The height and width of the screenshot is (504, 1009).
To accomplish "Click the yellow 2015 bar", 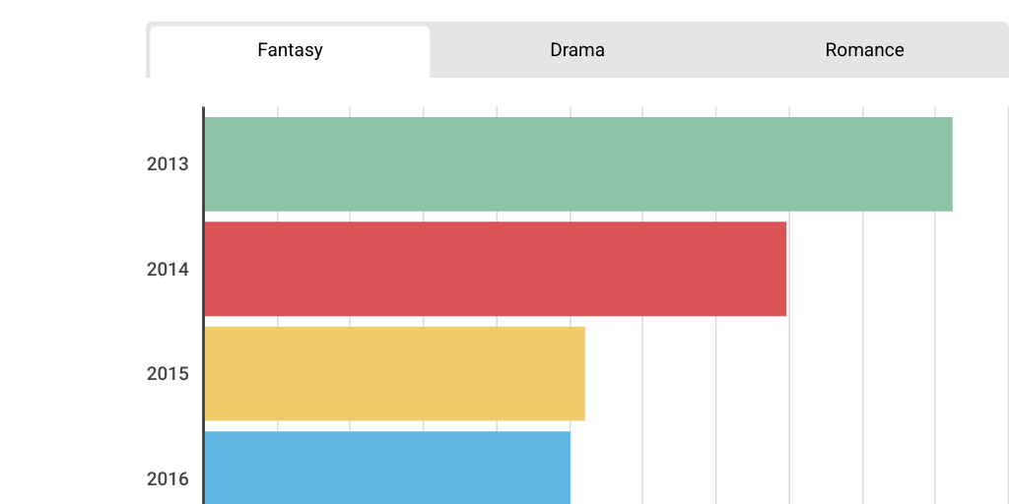I will point(394,373).
